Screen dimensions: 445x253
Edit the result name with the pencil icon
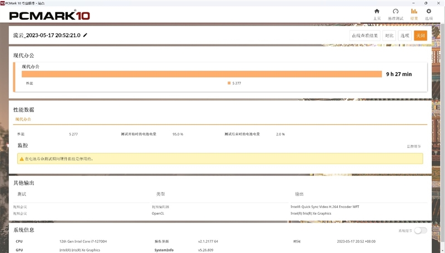coord(85,35)
